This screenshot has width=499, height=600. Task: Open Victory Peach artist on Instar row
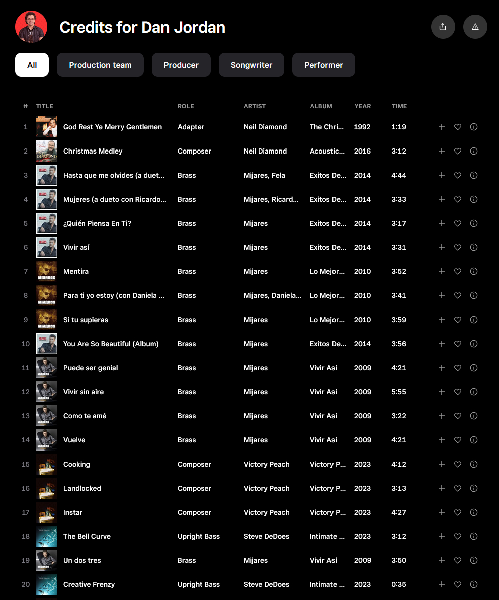[266, 512]
